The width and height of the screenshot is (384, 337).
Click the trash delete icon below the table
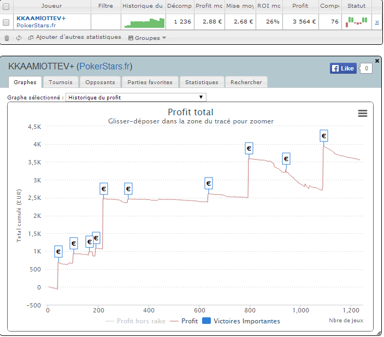tap(7, 38)
